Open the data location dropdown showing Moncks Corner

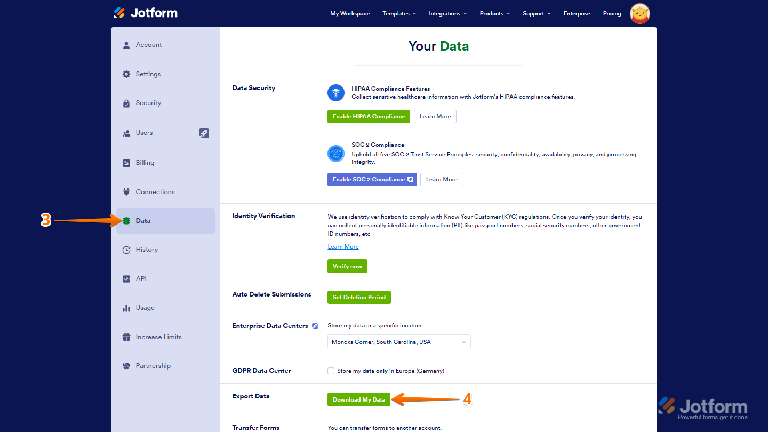(x=399, y=341)
